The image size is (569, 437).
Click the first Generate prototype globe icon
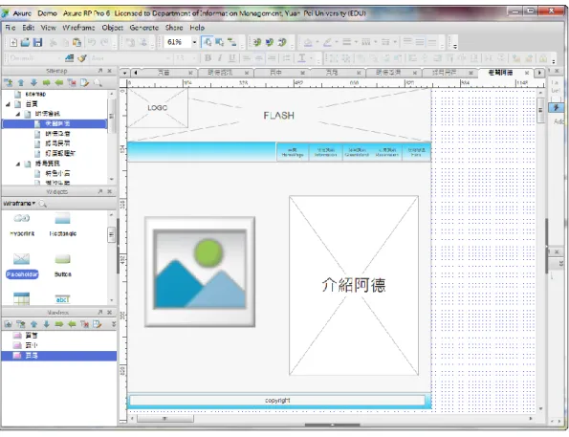pyautogui.click(x=257, y=42)
